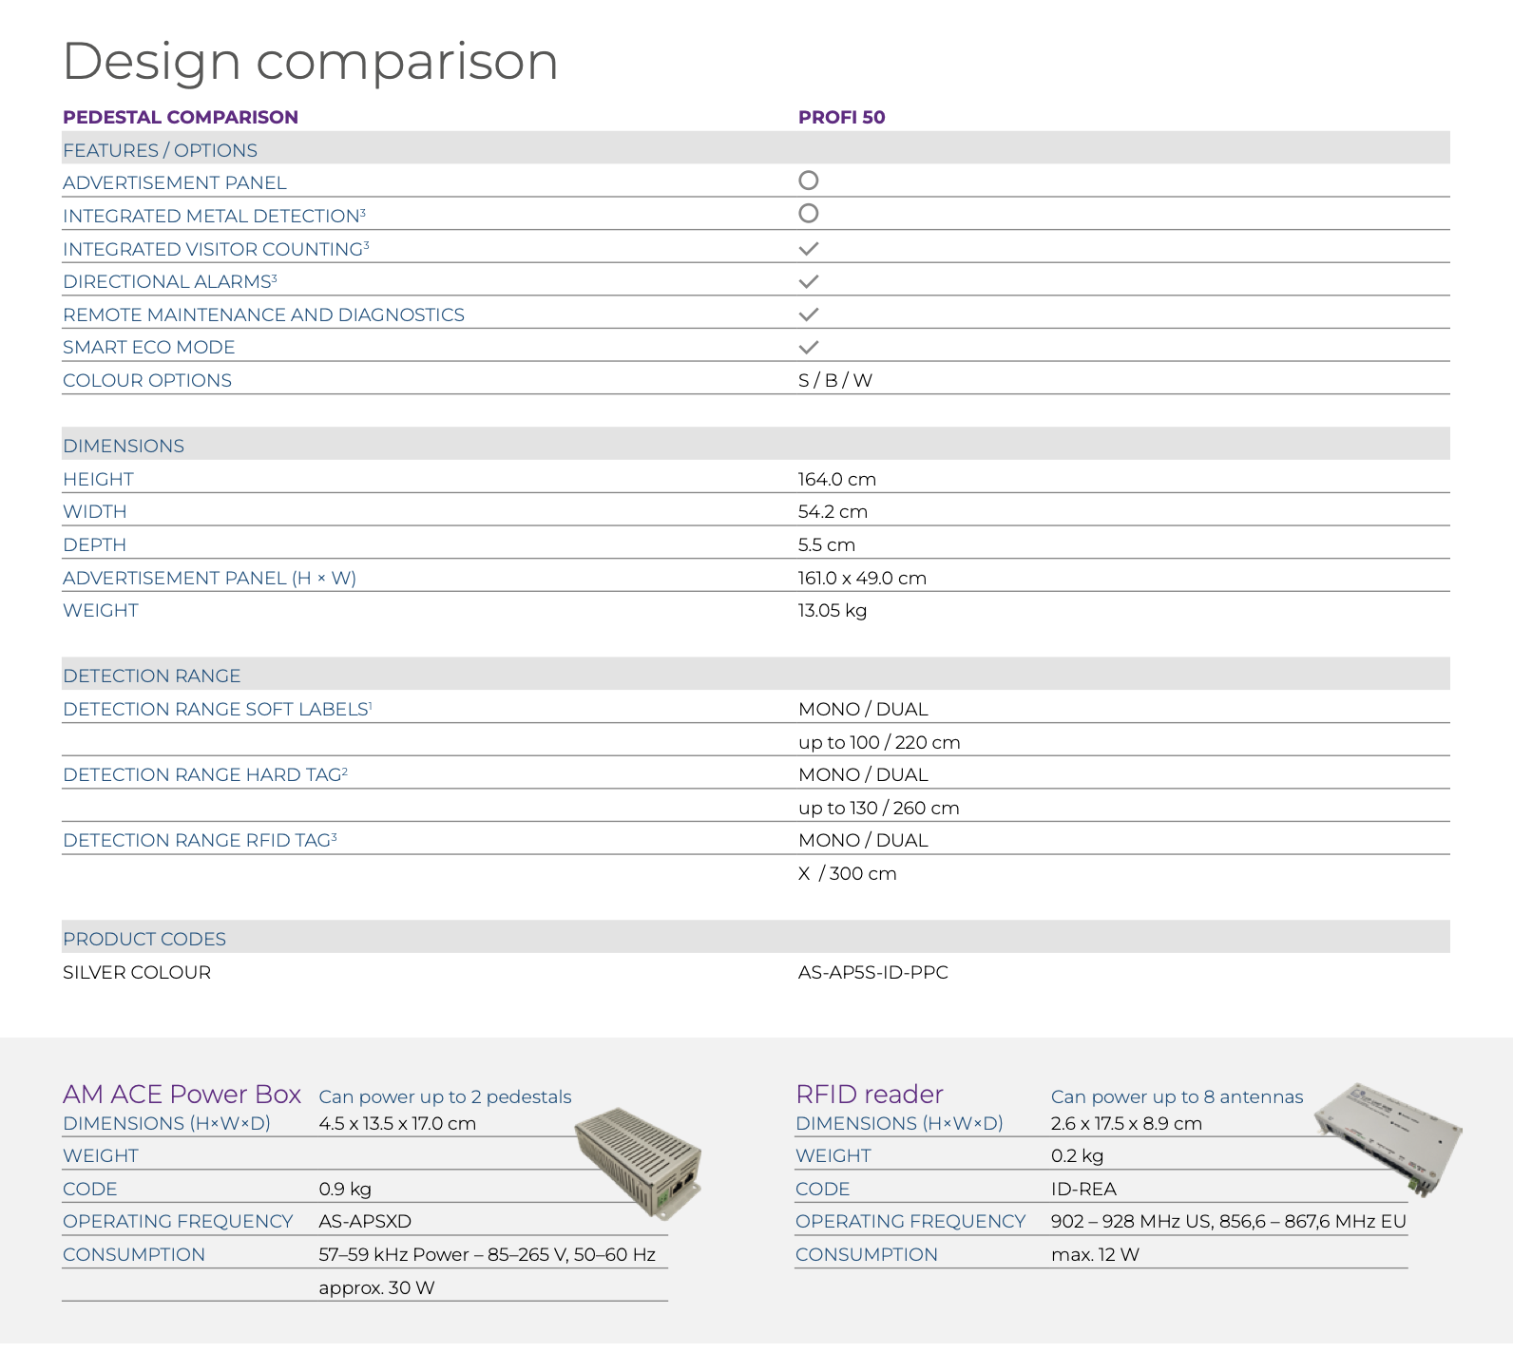1513x1353 pixels.
Task: Click the ADVERTISEMENT PANEL row label
Action: [x=174, y=182]
